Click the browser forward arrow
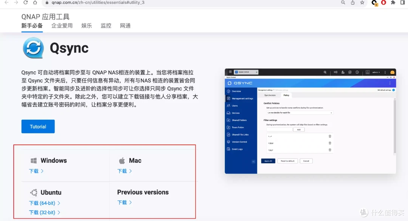 click(x=16, y=2)
